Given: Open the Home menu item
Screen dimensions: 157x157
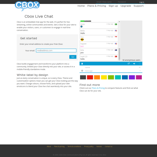Looking at the screenshot, I should click(x=81, y=6).
